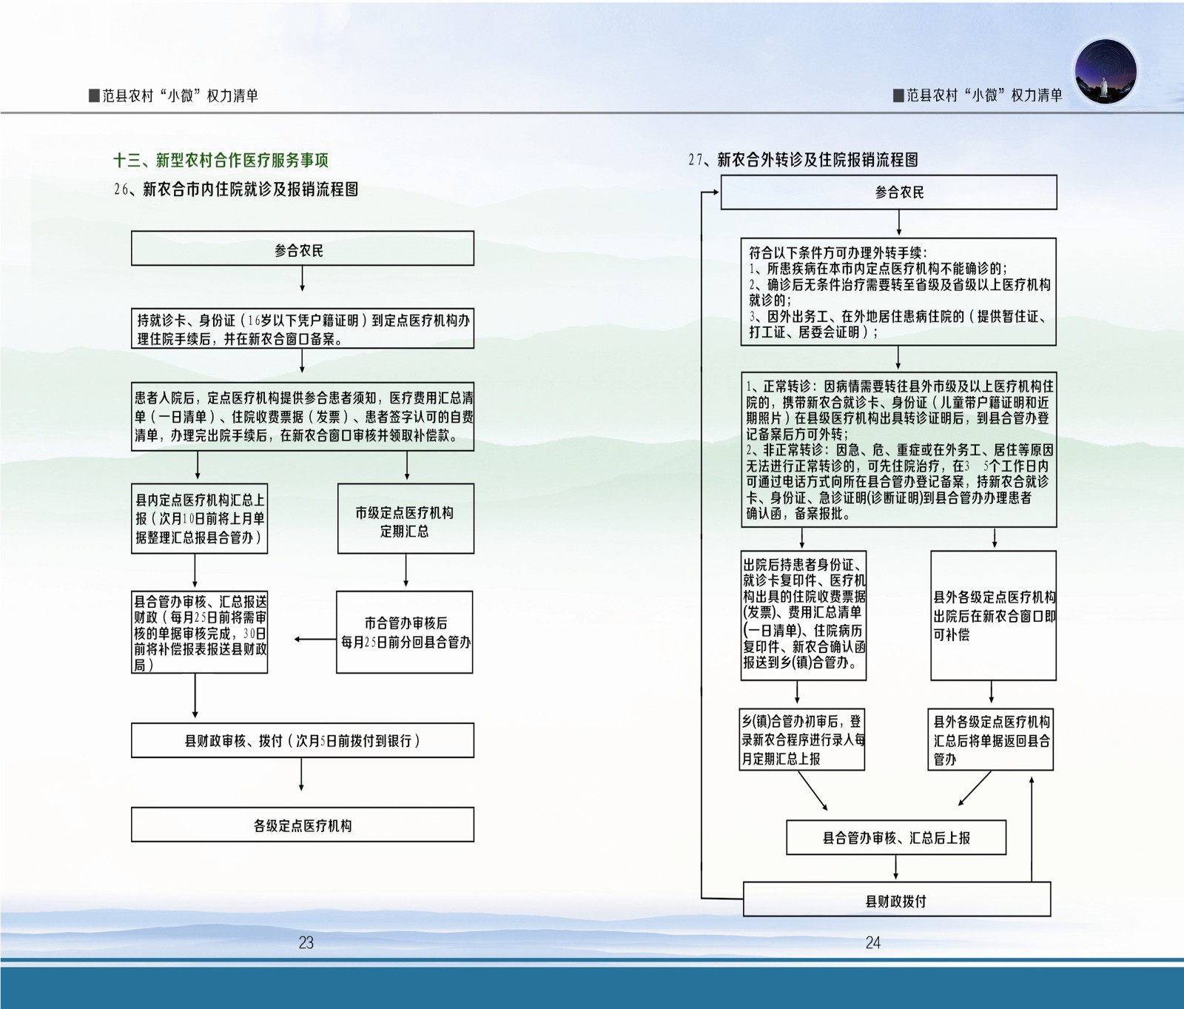The image size is (1184, 1009).
Task: Select the heading '十三、新型农村合作医疗服务事项'
Action: pyautogui.click(x=221, y=160)
